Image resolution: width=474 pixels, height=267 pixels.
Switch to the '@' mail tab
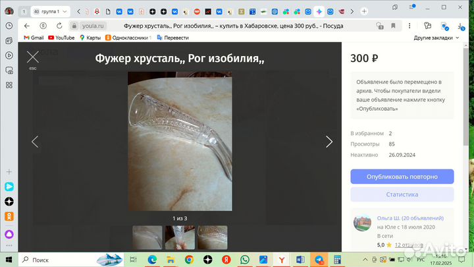click(x=275, y=11)
